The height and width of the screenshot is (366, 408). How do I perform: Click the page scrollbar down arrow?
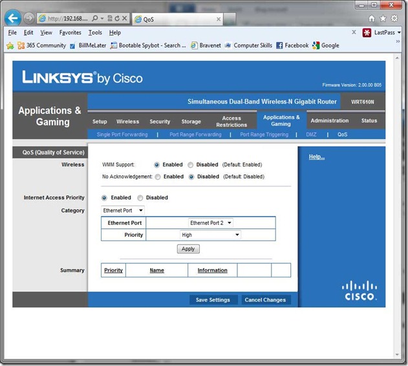click(397, 354)
